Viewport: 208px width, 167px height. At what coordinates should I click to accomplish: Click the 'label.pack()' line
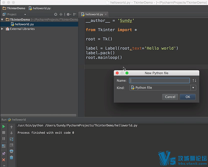click(x=100, y=53)
